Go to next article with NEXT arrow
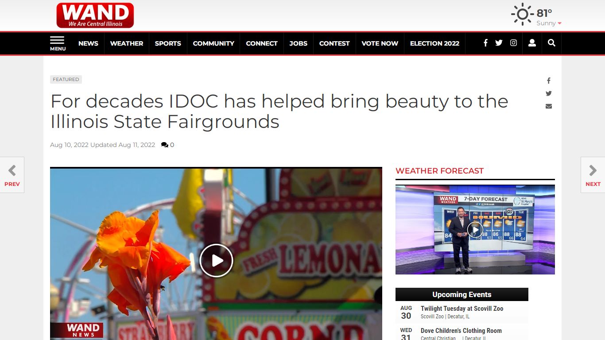This screenshot has height=340, width=605. pyautogui.click(x=593, y=175)
